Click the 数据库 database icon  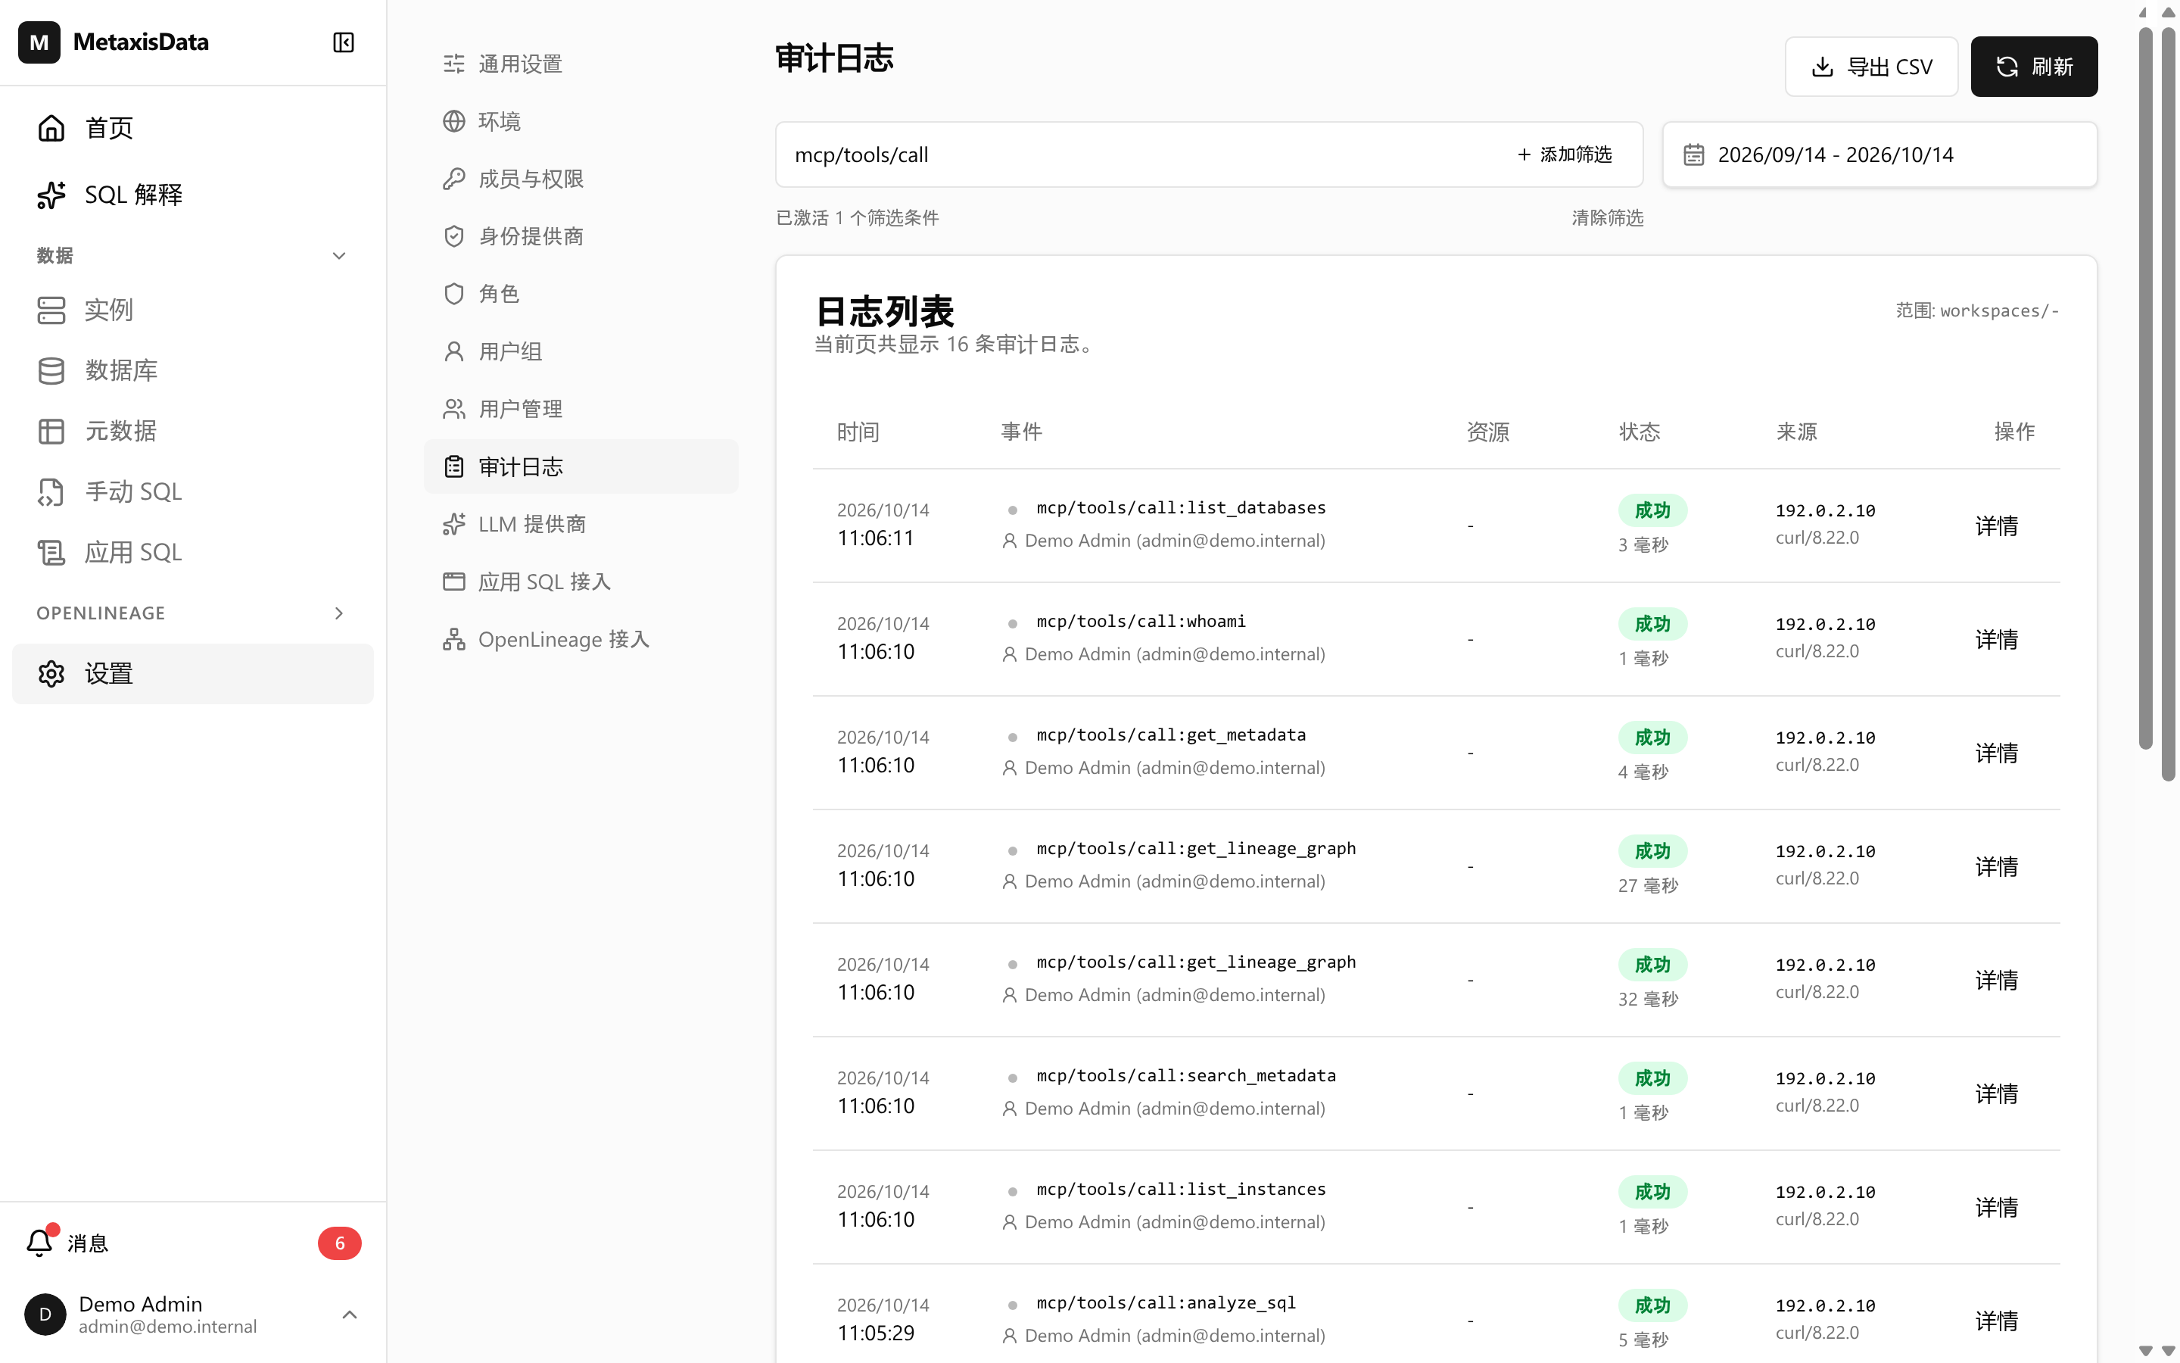coord(51,370)
